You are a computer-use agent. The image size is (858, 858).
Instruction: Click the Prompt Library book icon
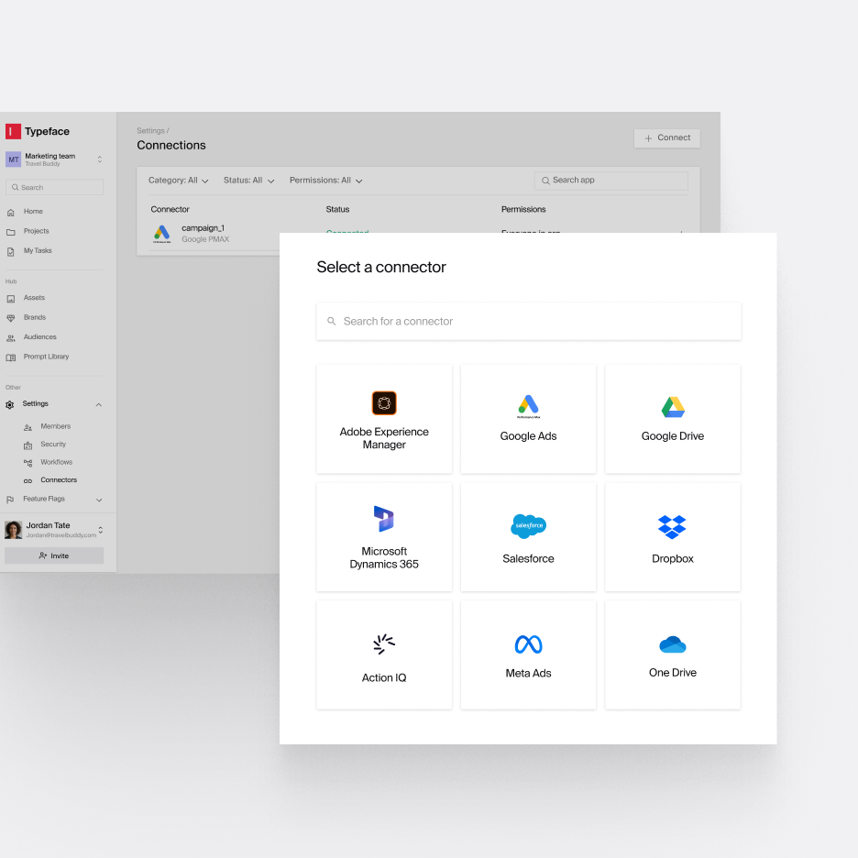[10, 357]
